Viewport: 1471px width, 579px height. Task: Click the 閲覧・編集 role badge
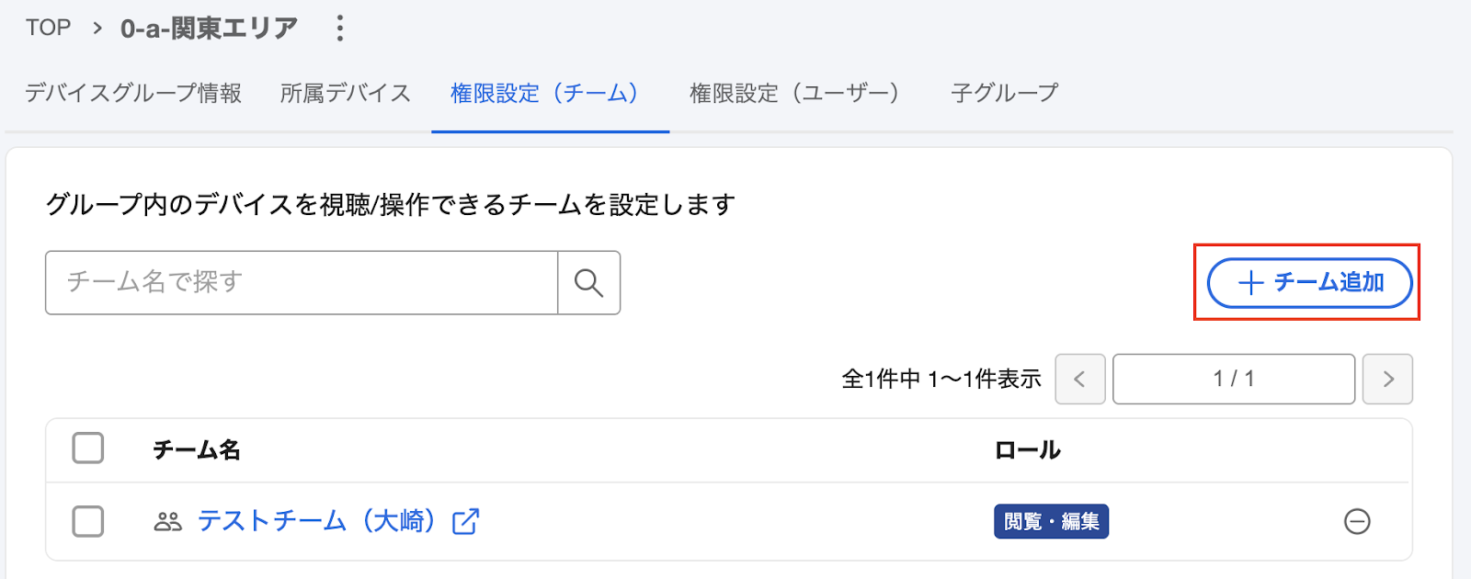tap(1051, 521)
